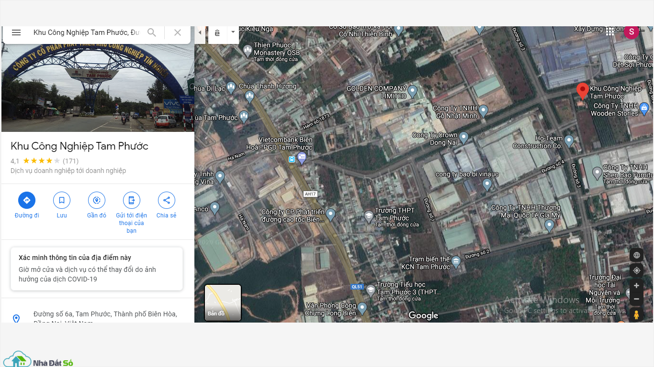The width and height of the screenshot is (654, 367).
Task: Click Dịch vụ doanh nghiệp tới doanh nghiệp category
Action: click(68, 171)
